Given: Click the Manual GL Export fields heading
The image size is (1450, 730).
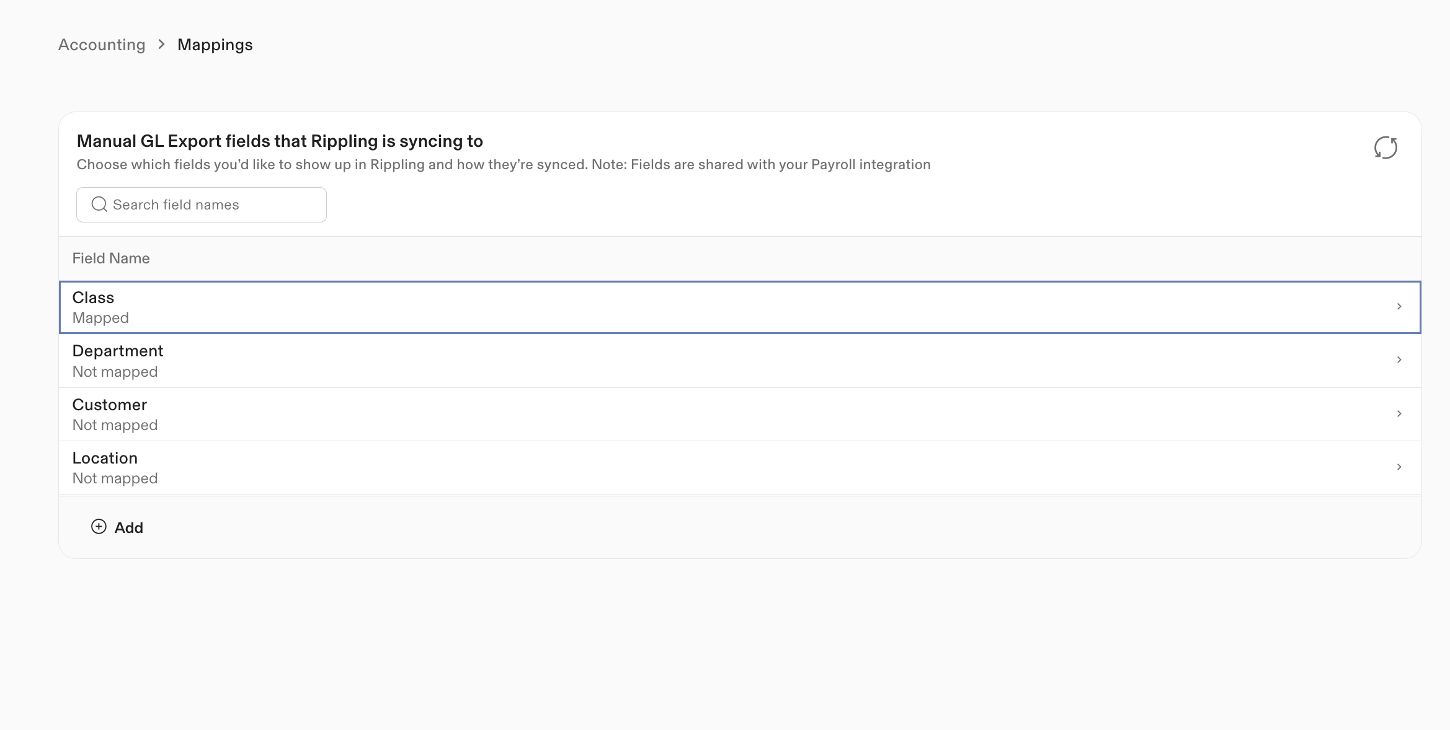Looking at the screenshot, I should (280, 141).
